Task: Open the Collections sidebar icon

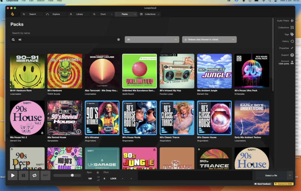Action: [x=292, y=27]
